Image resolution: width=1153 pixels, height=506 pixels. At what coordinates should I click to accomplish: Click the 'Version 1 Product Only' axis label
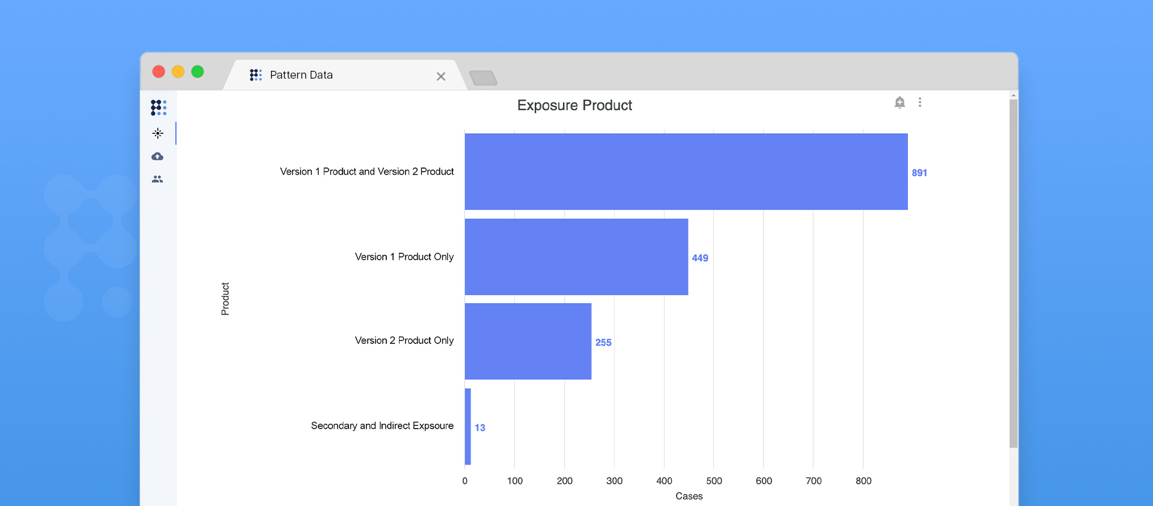[x=404, y=257]
